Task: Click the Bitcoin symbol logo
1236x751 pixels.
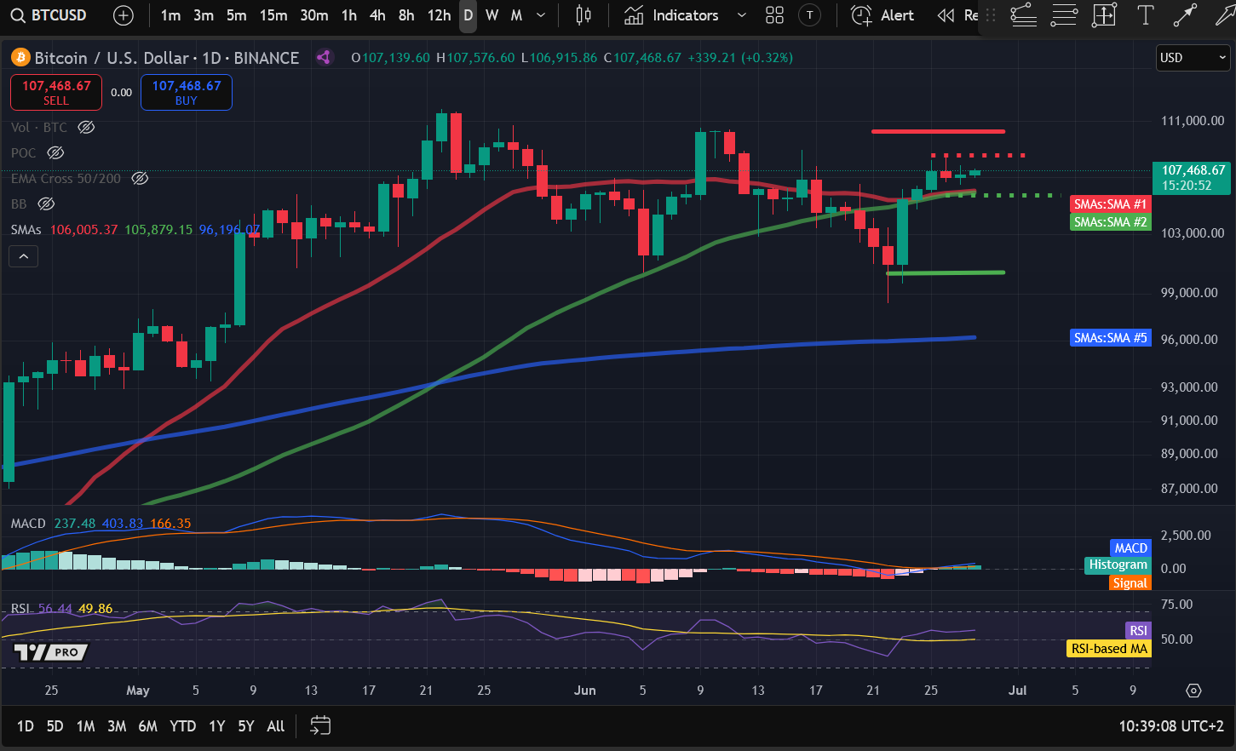Action: pos(20,58)
